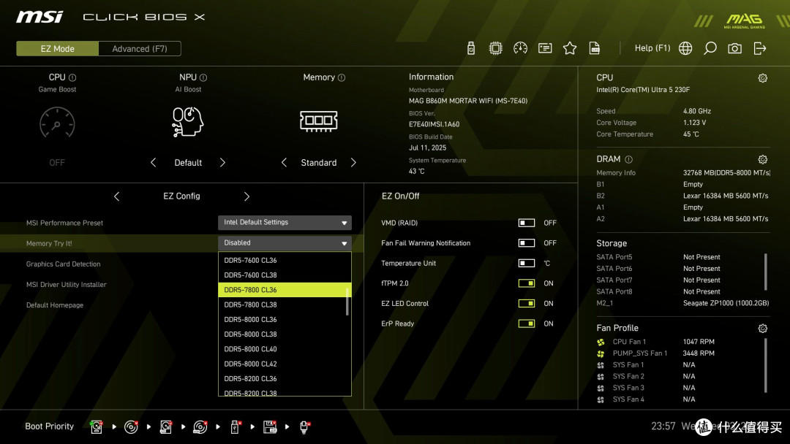Image resolution: width=790 pixels, height=444 pixels.
Task: Open the log file document icon
Action: click(x=595, y=48)
